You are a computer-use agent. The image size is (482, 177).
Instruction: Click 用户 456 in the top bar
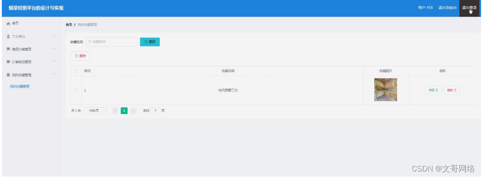coord(425,8)
